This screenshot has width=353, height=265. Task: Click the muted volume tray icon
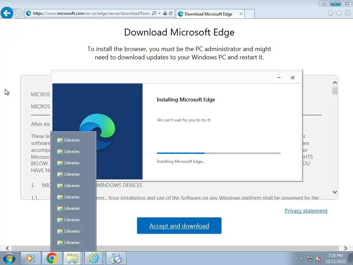click(x=318, y=258)
